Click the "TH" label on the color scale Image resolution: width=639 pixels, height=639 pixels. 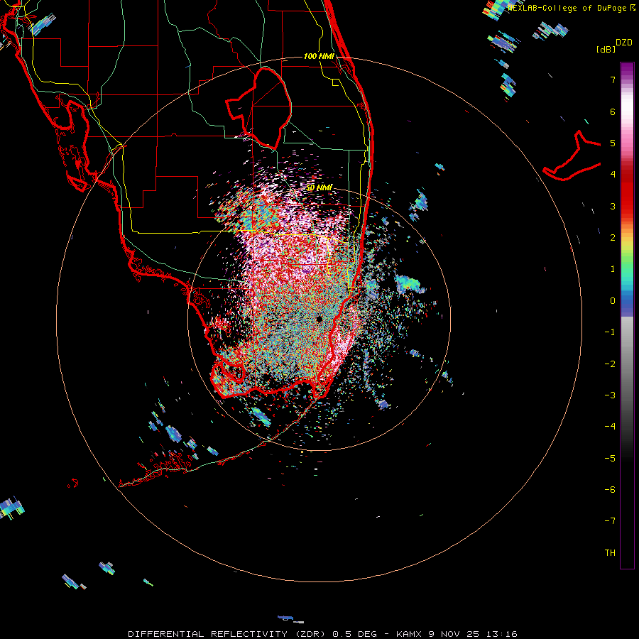tap(610, 553)
